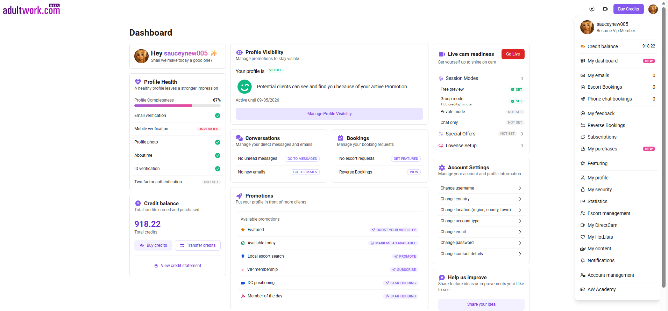This screenshot has height=311, width=668.
Task: Click the bell icon beside Notifications
Action: (583, 260)
